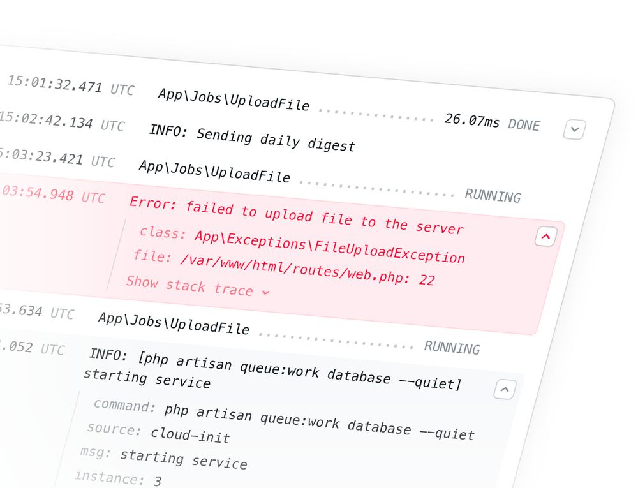Click the 'instance: 3' detail line
638x488 pixels.
[119, 478]
